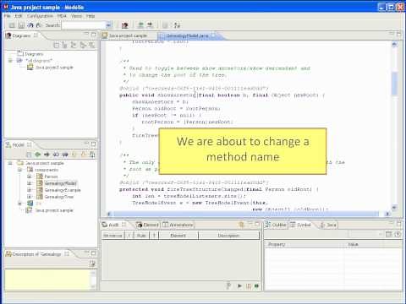Screen dimensions: 406x304
Task: Click the Save icon in the main toolbar
Action: tap(21, 25)
